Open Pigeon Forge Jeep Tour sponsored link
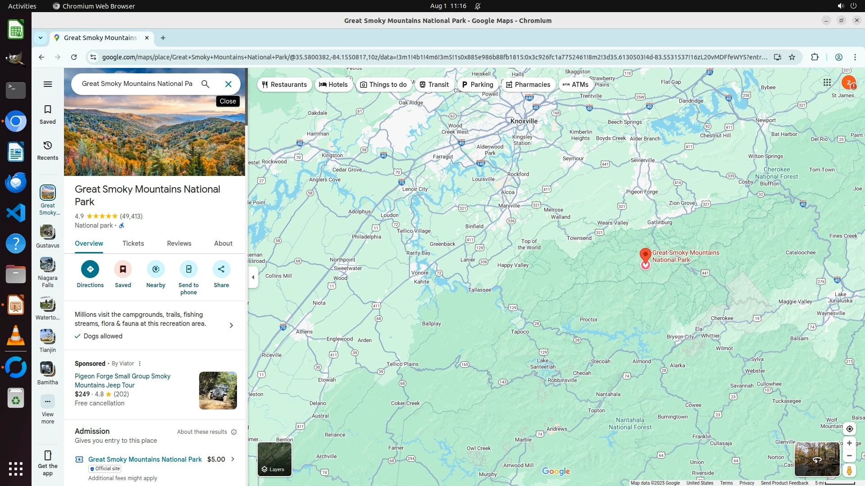Image resolution: width=865 pixels, height=486 pixels. click(123, 380)
